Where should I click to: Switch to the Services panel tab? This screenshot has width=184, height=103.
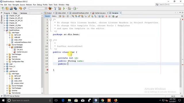click(24, 13)
